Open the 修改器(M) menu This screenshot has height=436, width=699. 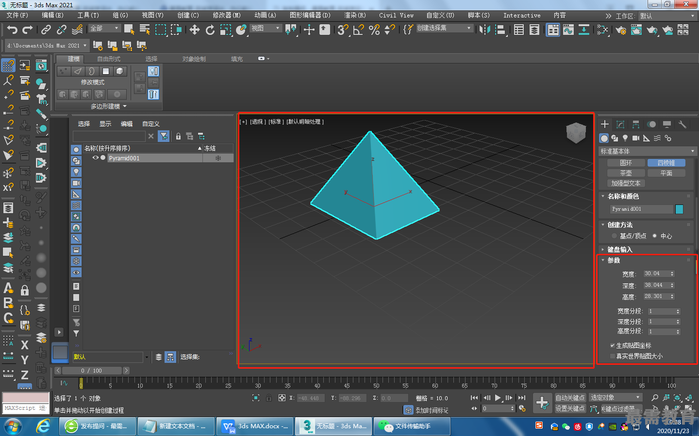tap(227, 16)
